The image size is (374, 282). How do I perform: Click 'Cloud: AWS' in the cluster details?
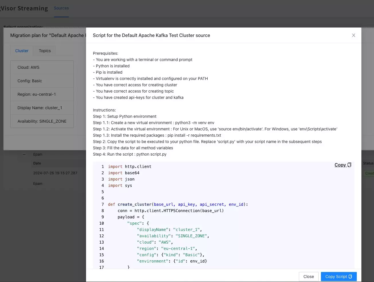(28, 67)
